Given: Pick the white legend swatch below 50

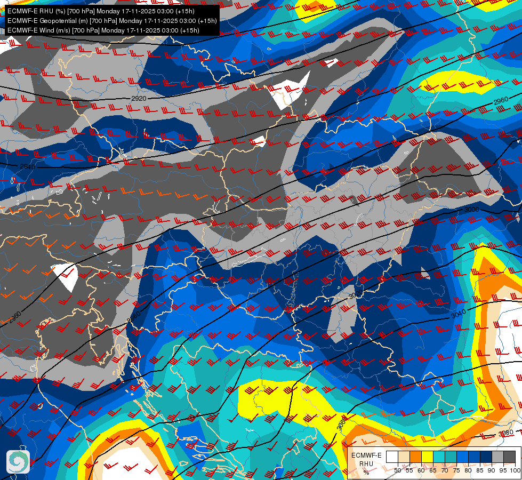Looking at the screenshot, I should (x=392, y=457).
